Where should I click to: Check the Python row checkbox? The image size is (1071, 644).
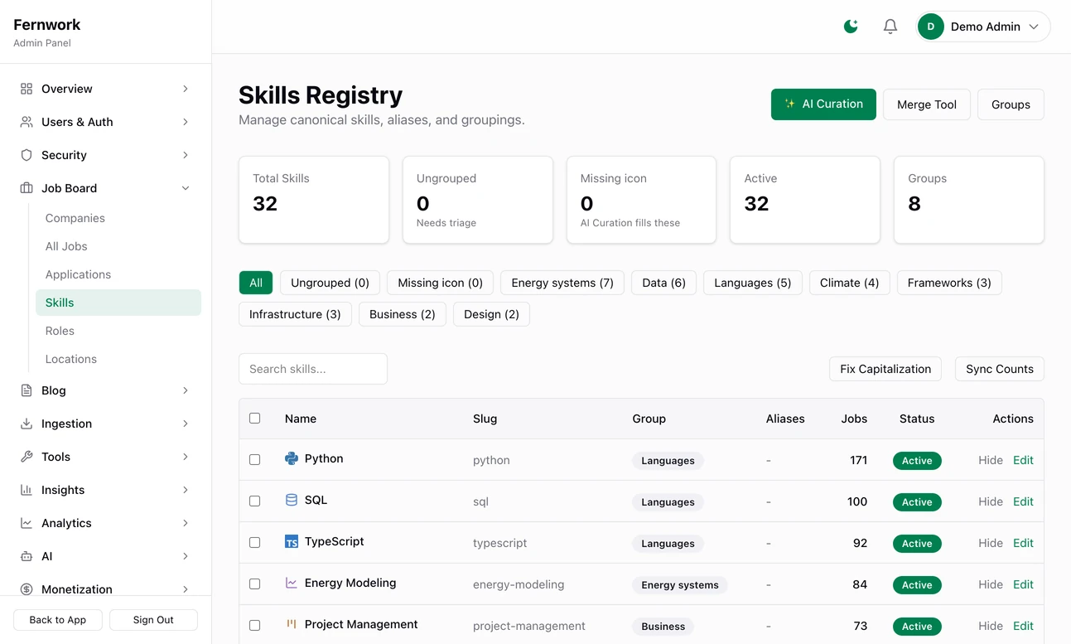254,460
